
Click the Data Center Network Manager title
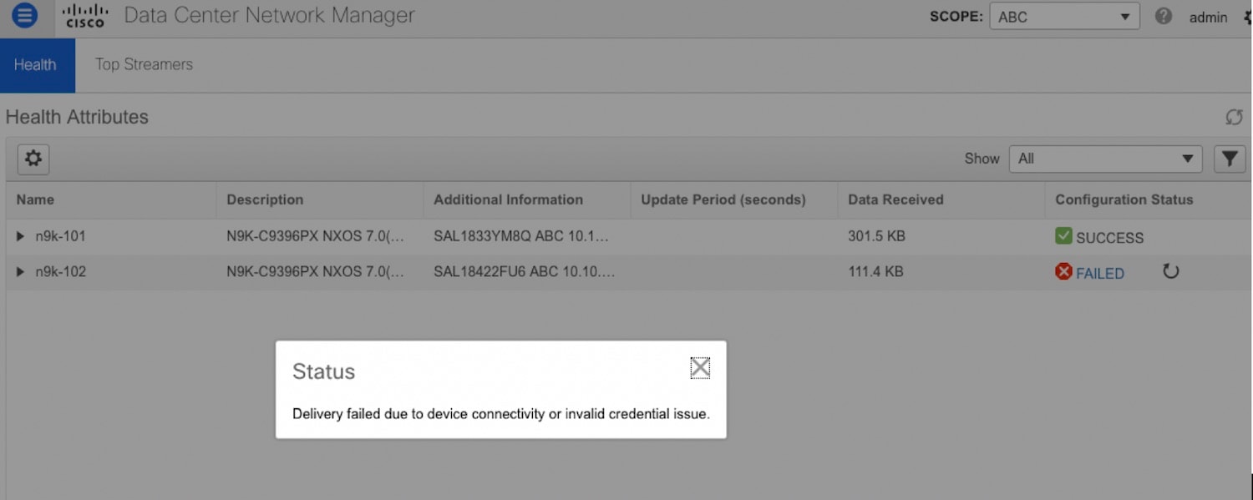tap(269, 15)
